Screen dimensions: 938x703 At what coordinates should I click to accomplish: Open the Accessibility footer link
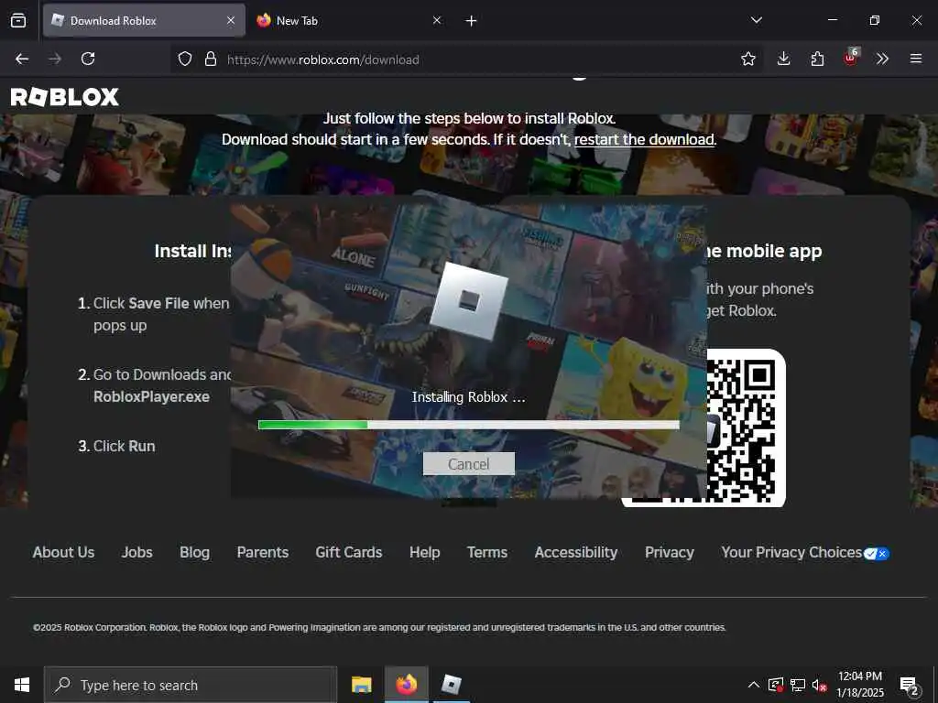(x=576, y=552)
